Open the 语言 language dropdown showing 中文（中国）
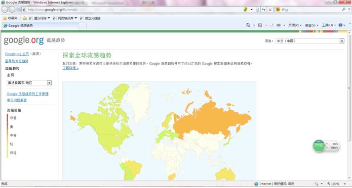 click(x=310, y=41)
